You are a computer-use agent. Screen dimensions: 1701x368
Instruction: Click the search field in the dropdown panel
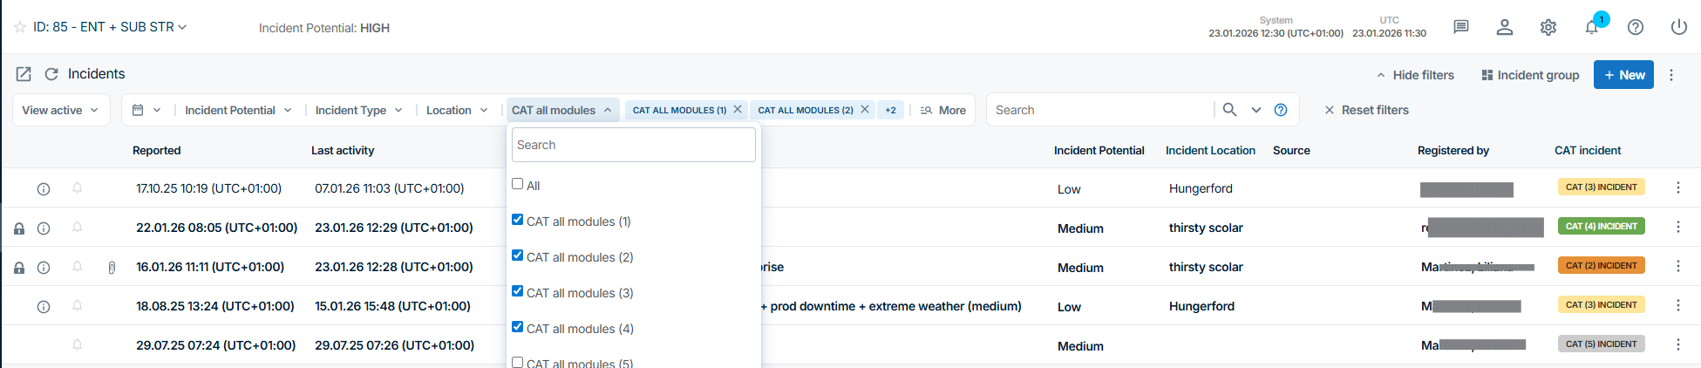click(633, 145)
